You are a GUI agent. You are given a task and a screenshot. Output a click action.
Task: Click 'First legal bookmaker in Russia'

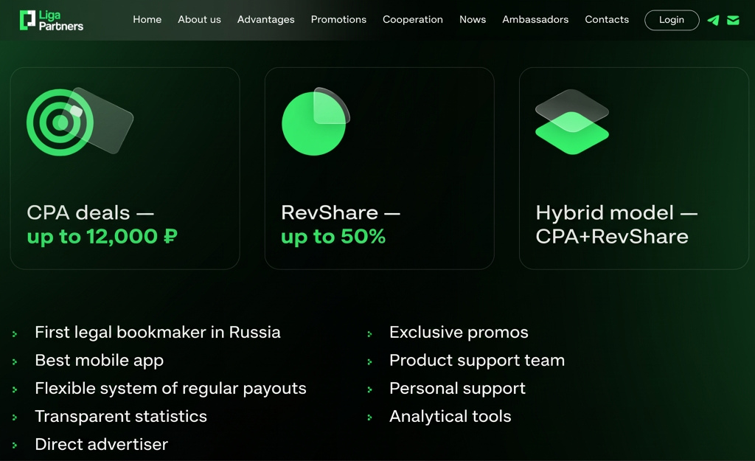(158, 333)
